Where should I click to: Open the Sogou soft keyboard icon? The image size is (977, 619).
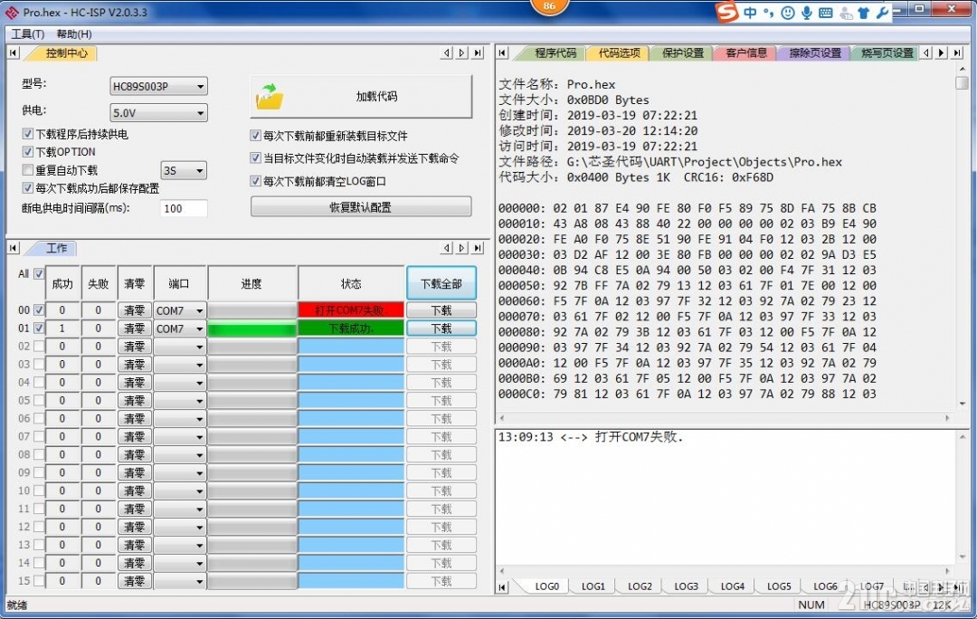(x=826, y=13)
